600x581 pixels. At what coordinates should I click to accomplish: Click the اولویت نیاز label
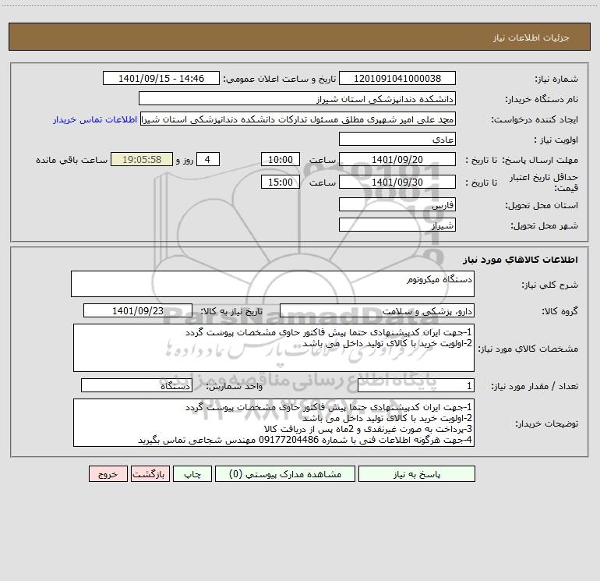(556, 140)
